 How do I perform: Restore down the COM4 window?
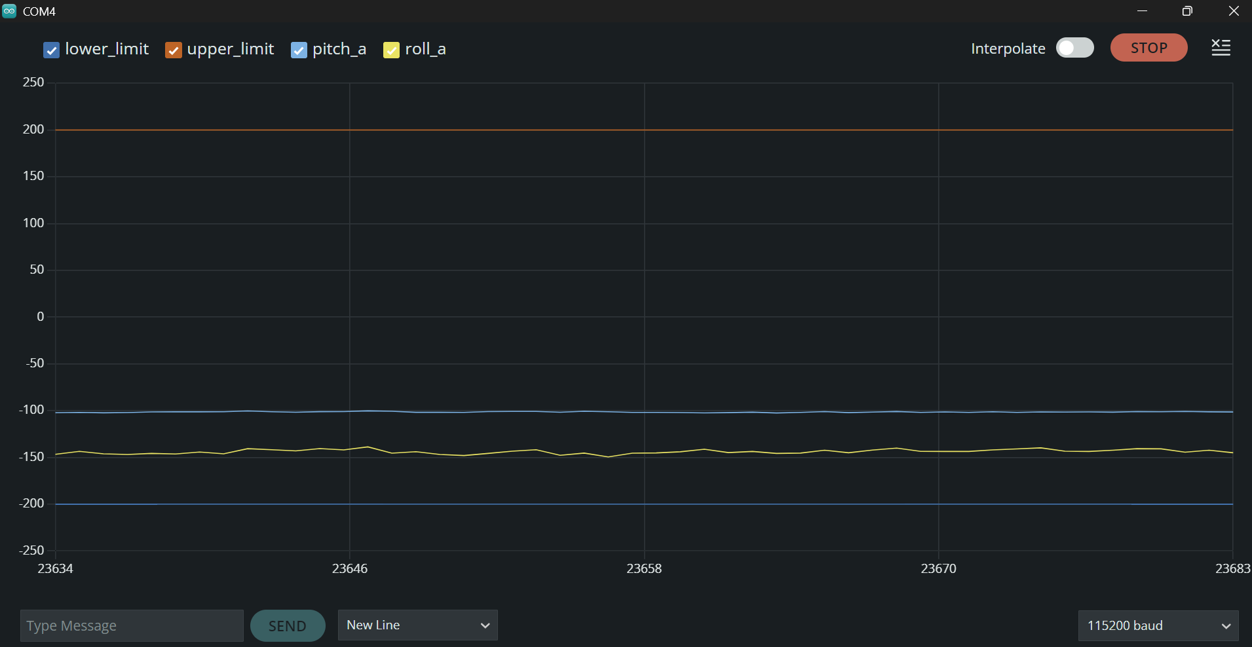click(1187, 11)
